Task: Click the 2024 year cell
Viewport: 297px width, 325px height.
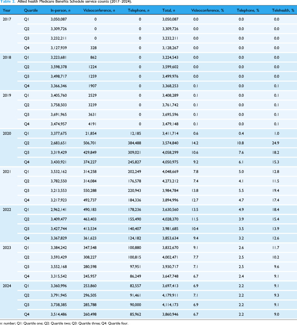Action: tap(7, 286)
